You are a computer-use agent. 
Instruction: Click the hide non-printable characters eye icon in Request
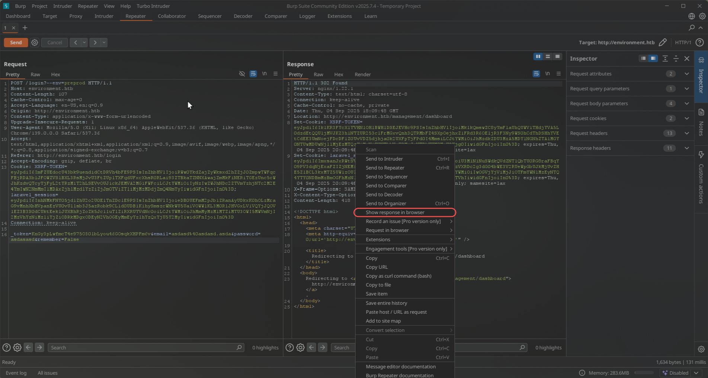pos(242,74)
